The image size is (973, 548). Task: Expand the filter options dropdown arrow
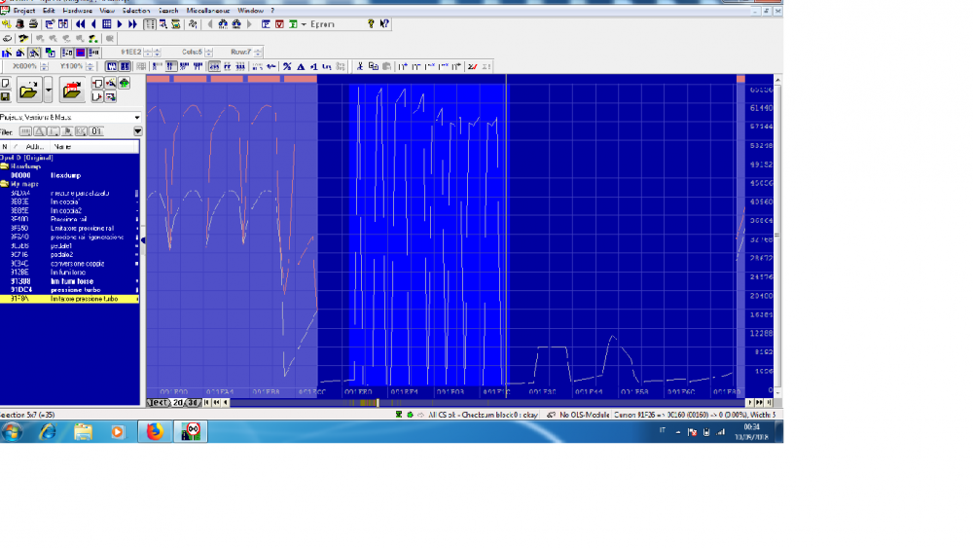138,131
